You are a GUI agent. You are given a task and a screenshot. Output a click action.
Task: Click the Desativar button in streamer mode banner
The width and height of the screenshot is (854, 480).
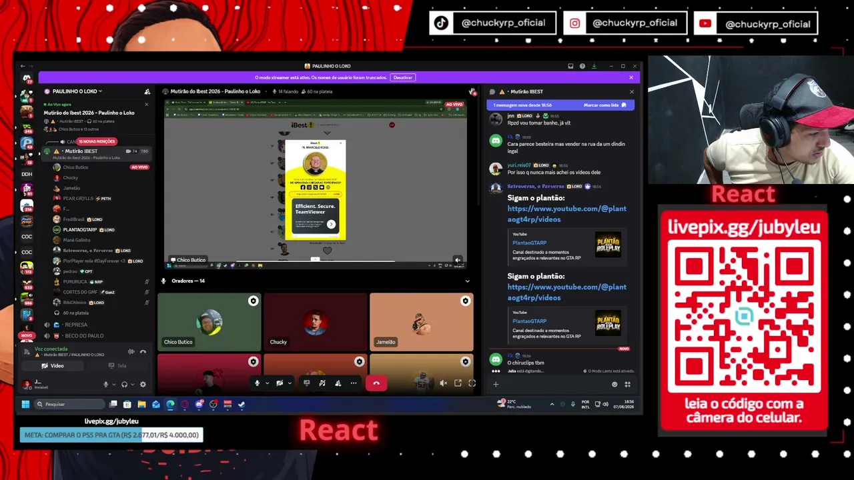403,77
